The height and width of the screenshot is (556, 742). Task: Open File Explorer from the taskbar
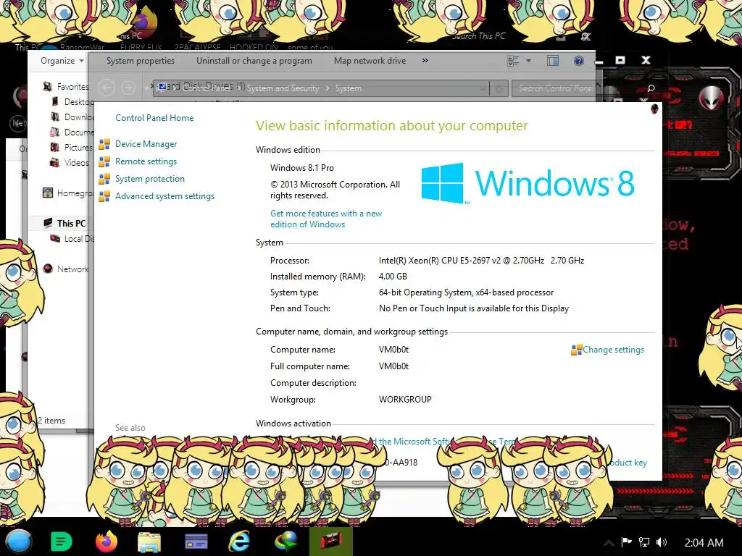(149, 542)
